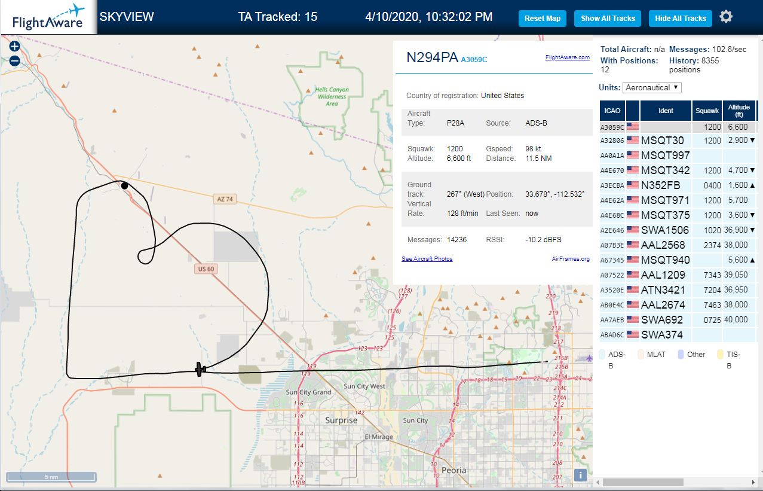The image size is (763, 491).
Task: Click US flag in ATN3421 row
Action: (x=633, y=290)
